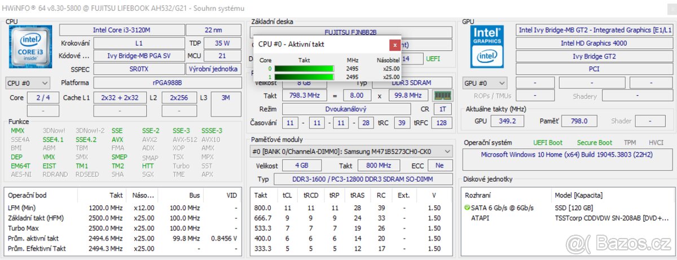
Task: Click the SSE4.1 feature flag
Action: click(53, 139)
